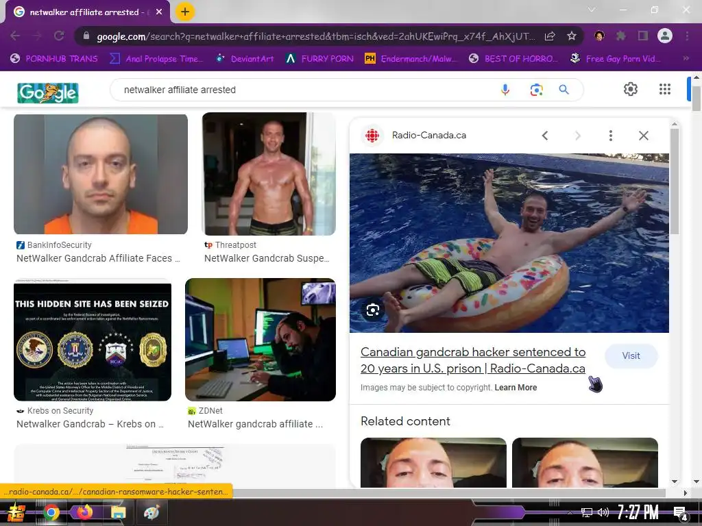The width and height of the screenshot is (702, 526).
Task: Open the Start menu button
Action: pos(16,512)
